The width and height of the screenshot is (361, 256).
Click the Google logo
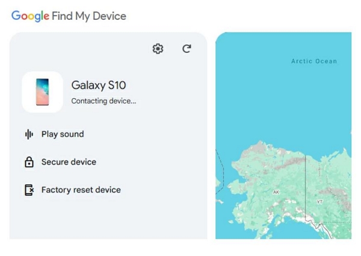(x=29, y=16)
